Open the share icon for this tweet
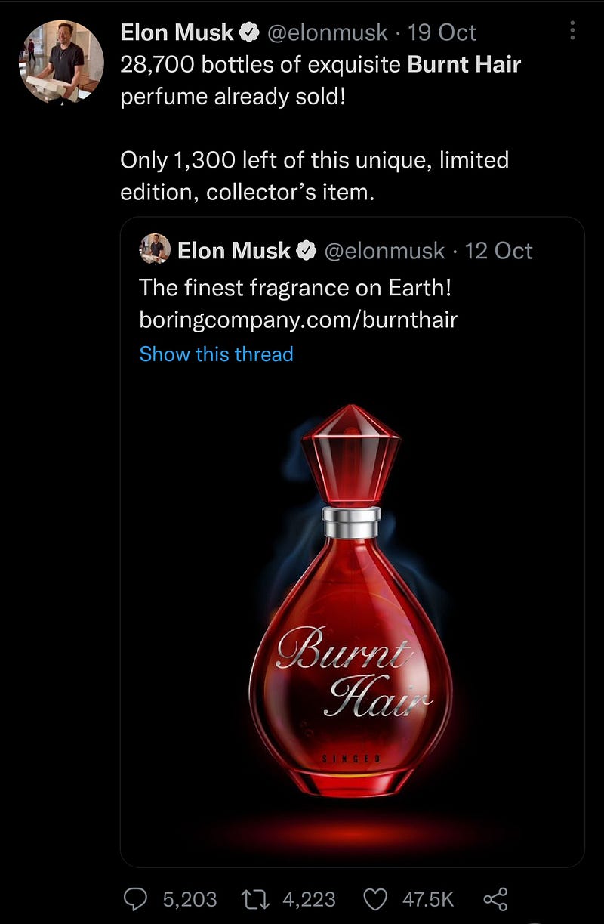604x924 pixels. pos(495,898)
